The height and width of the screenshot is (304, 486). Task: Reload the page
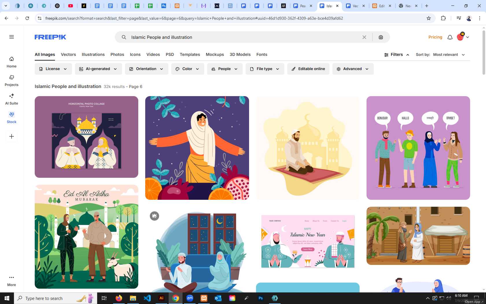click(x=27, y=18)
